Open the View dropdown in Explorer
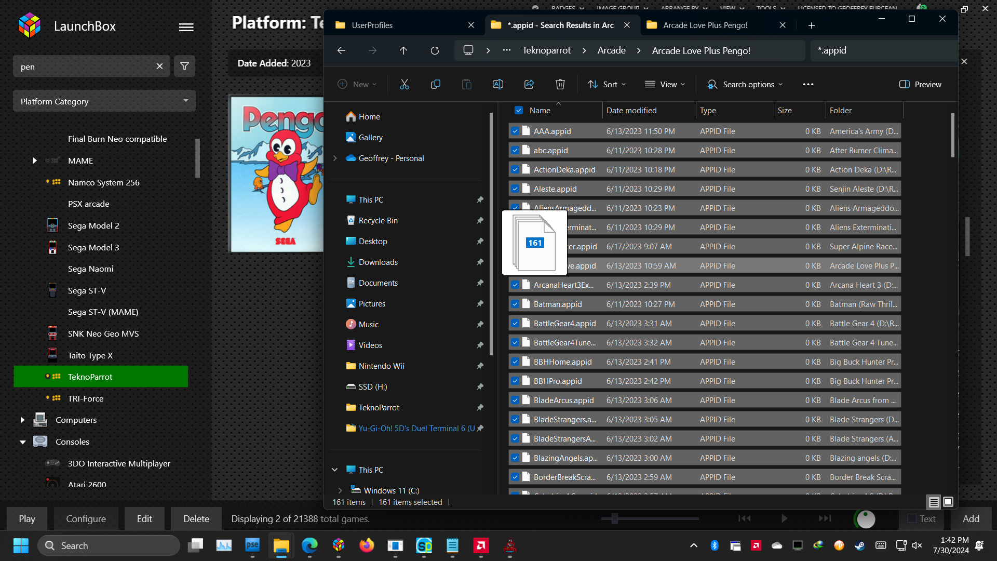The width and height of the screenshot is (997, 561). (665, 84)
